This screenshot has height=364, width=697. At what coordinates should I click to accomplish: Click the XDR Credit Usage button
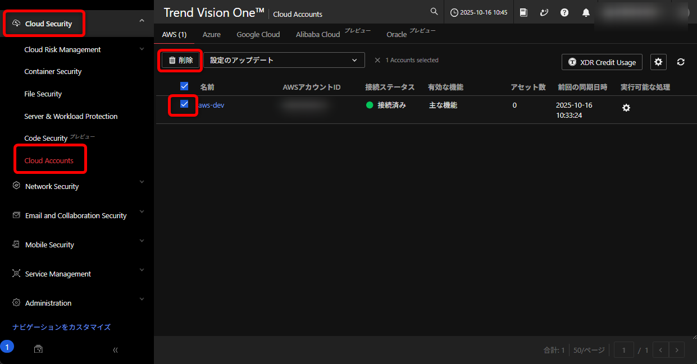coord(602,62)
